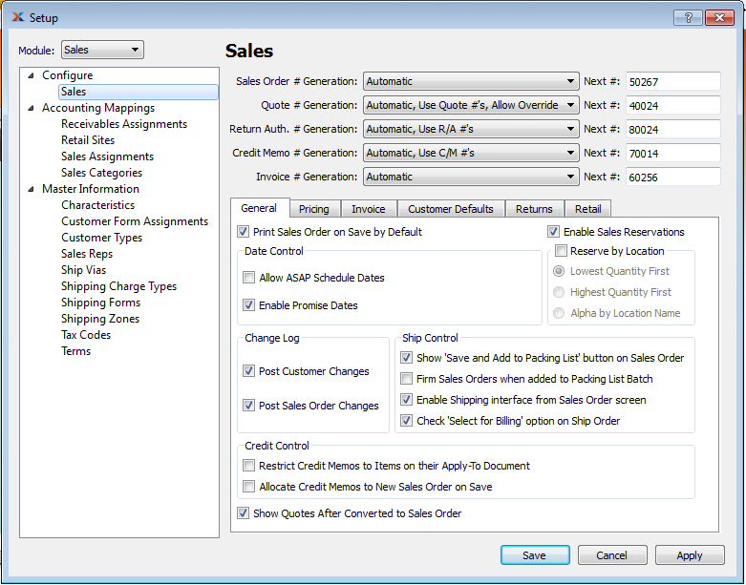The image size is (746, 585).
Task: Click the xTuple logo in title bar
Action: click(16, 17)
